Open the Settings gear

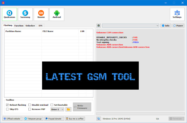click(x=177, y=14)
